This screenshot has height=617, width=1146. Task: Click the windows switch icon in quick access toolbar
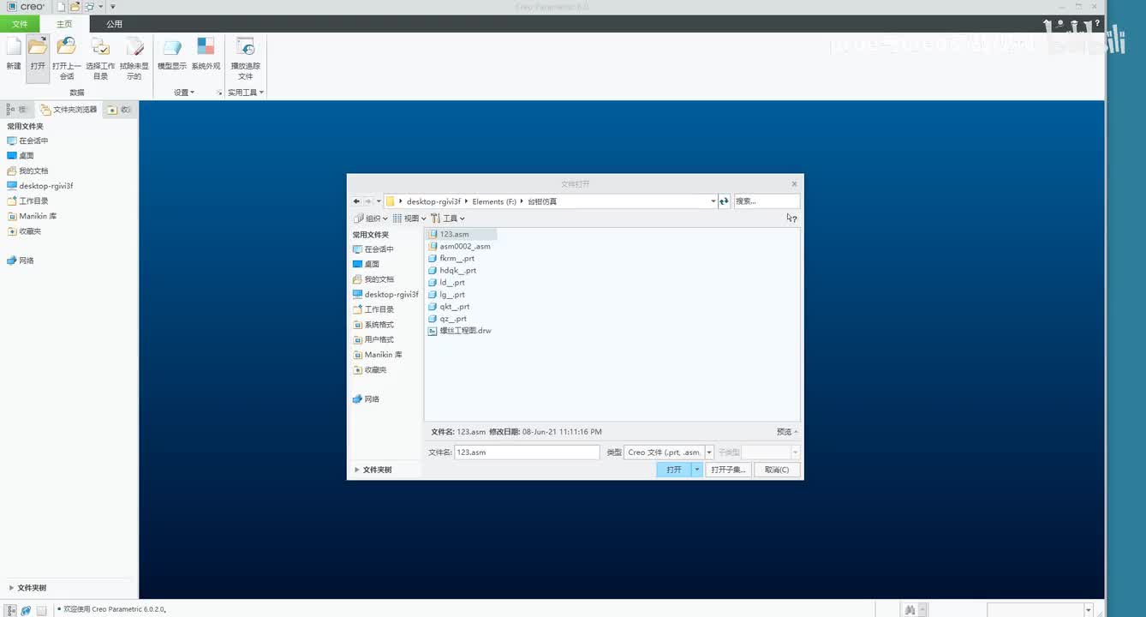[89, 7]
